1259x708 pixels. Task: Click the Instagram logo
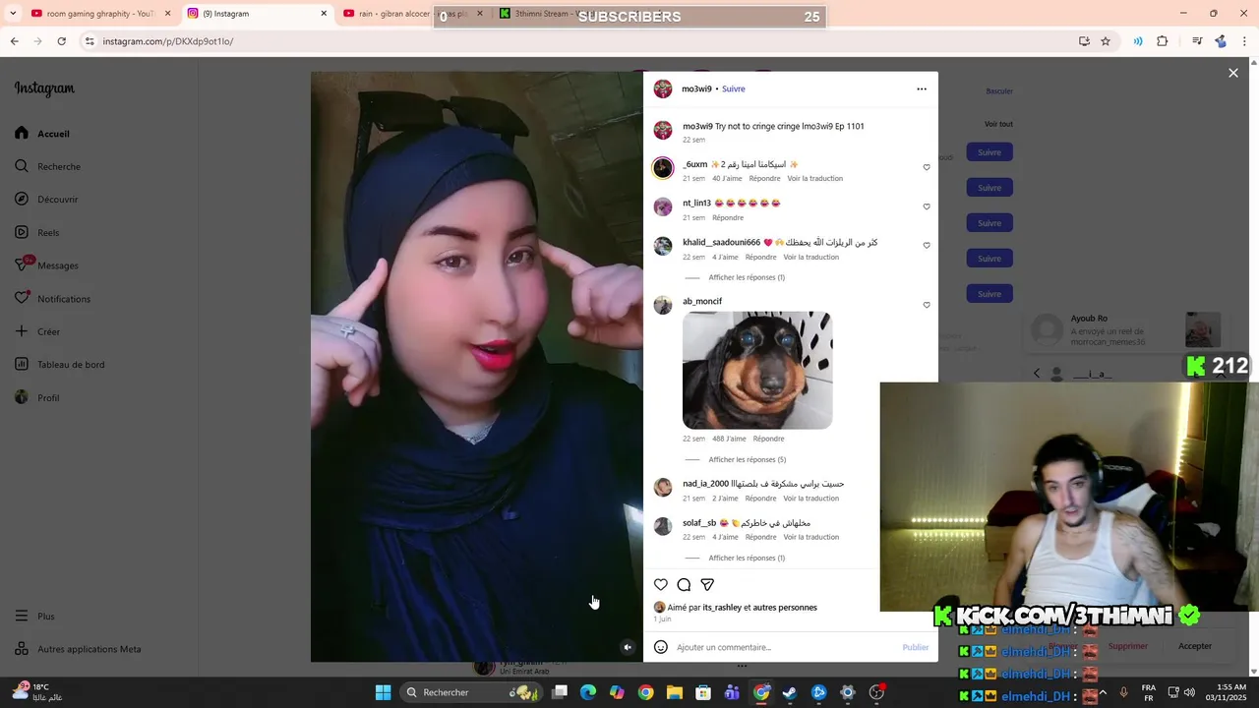coord(44,88)
